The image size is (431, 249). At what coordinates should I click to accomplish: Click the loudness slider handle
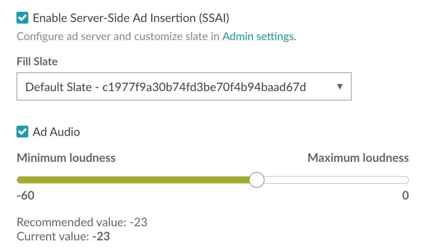pos(257,180)
